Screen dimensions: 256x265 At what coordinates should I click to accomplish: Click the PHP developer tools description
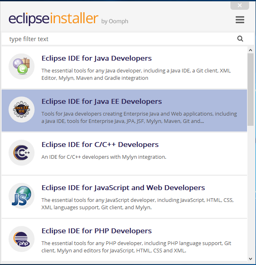tap(137, 247)
